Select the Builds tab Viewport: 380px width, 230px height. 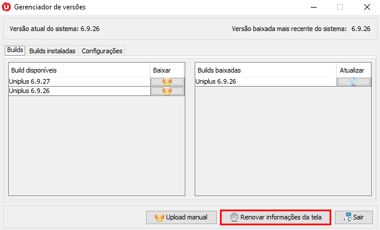point(15,50)
